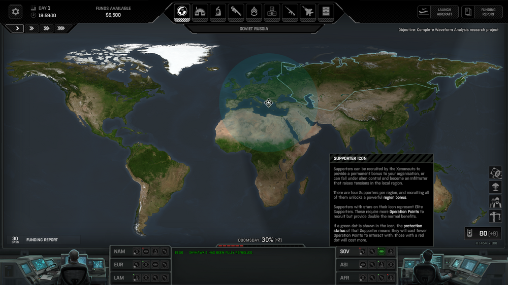Select the AFR region label

click(345, 278)
